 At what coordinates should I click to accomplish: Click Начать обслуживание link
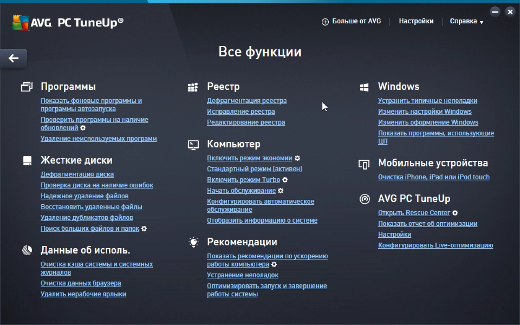pos(241,191)
